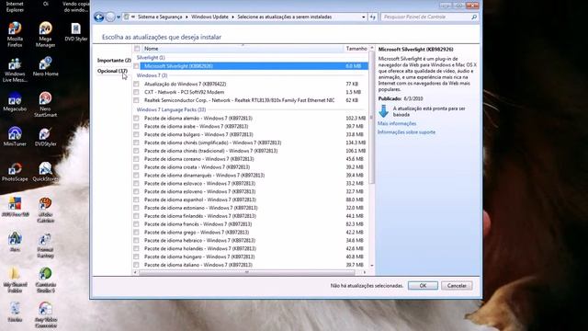Click the Cancelar button

457,286
